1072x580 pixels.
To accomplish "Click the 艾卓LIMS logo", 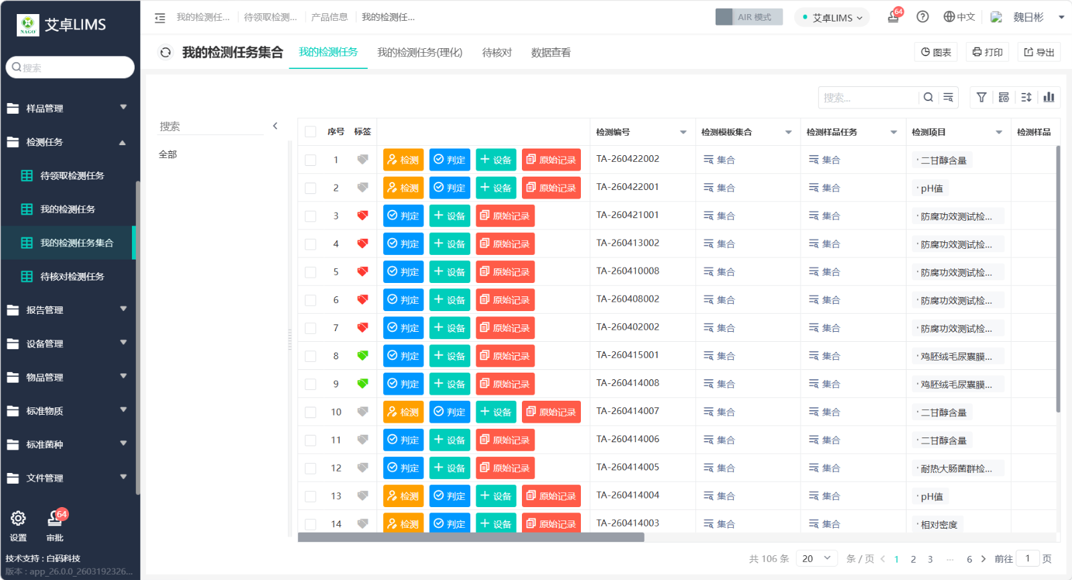I will tap(27, 25).
